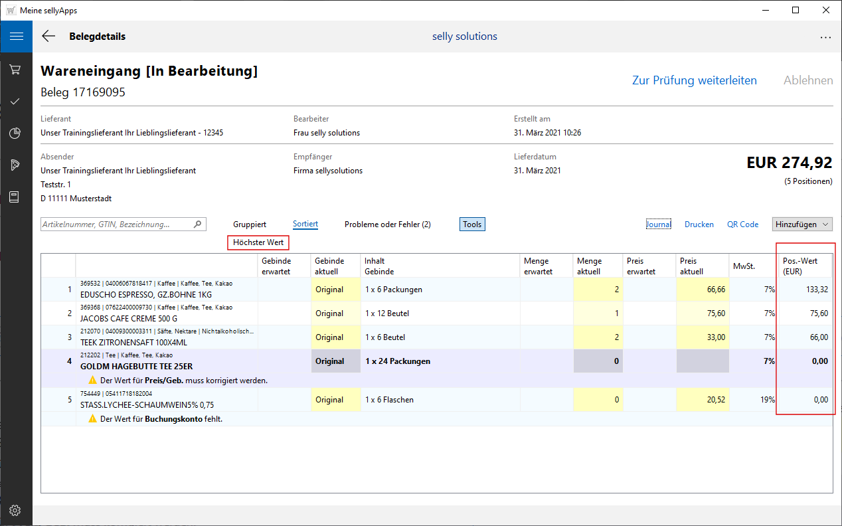Toggle the Tools button
This screenshot has width=842, height=526.
click(472, 224)
